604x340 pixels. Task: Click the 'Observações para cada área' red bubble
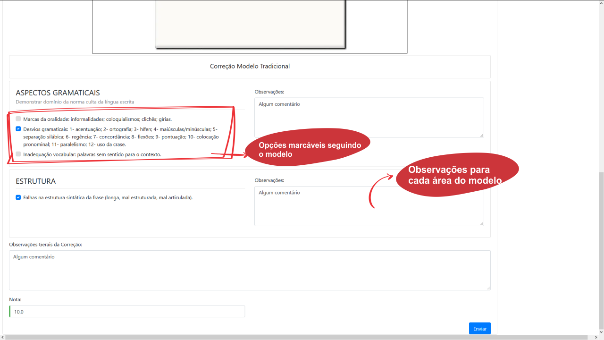pyautogui.click(x=456, y=175)
